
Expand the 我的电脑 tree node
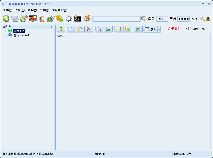(x=4, y=31)
